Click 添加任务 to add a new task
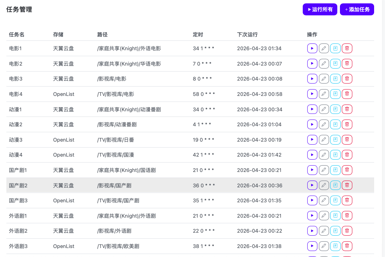The width and height of the screenshot is (385, 257). coord(356,9)
